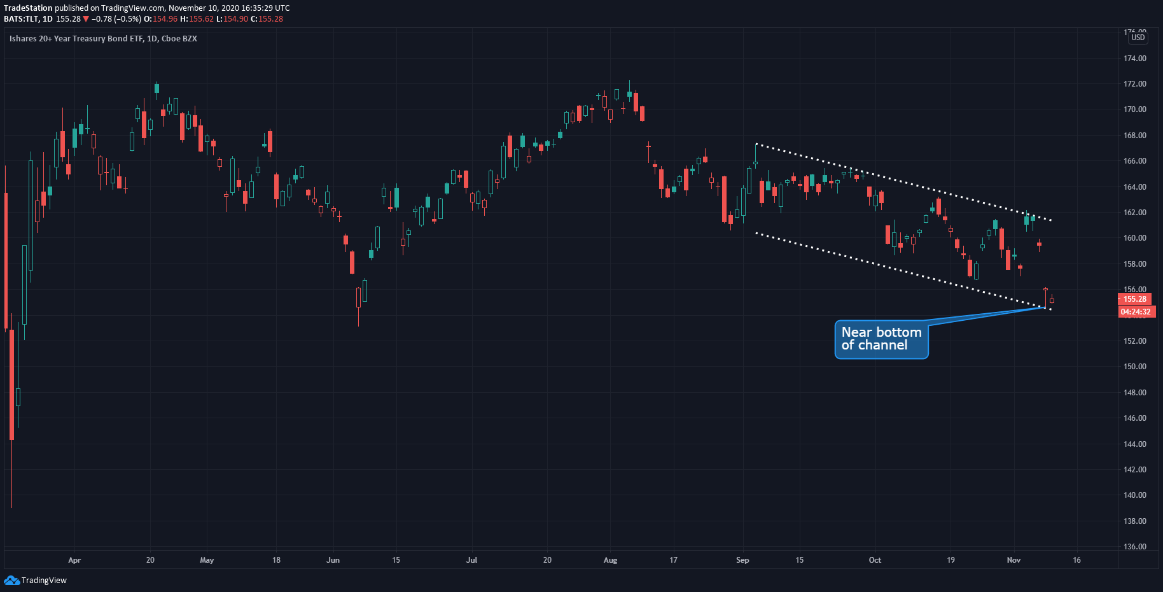The image size is (1163, 592).
Task: Click the Jun date label on time axis
Action: [333, 560]
